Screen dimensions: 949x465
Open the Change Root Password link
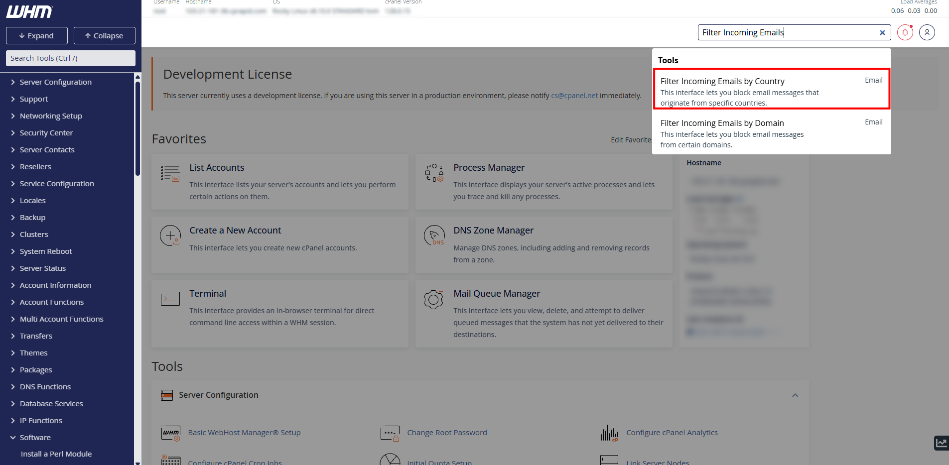tap(447, 433)
